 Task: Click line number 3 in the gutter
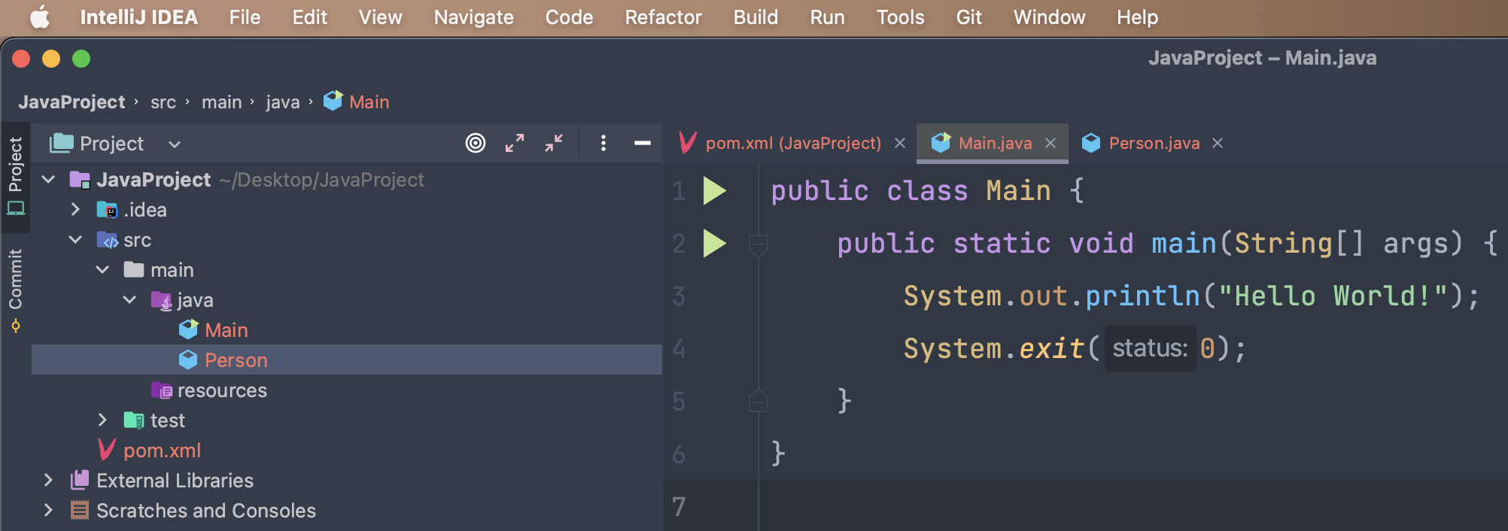point(679,296)
